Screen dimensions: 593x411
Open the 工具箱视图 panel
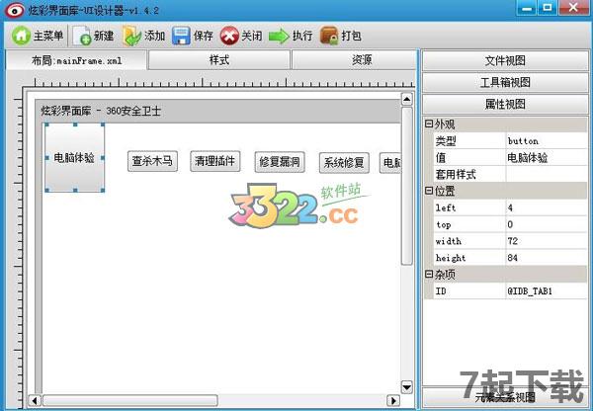504,82
